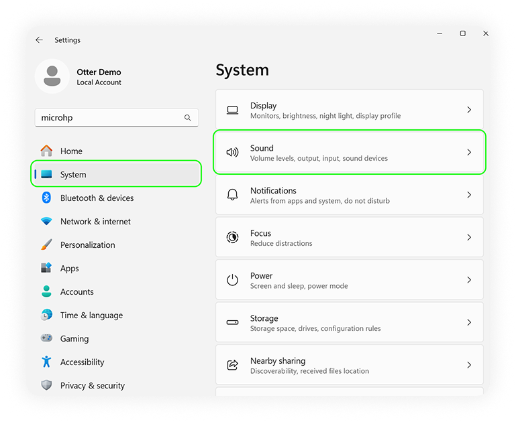Screen dimensions: 516x422
Task: Click the Network & internet Wi-Fi icon
Action: (46, 221)
